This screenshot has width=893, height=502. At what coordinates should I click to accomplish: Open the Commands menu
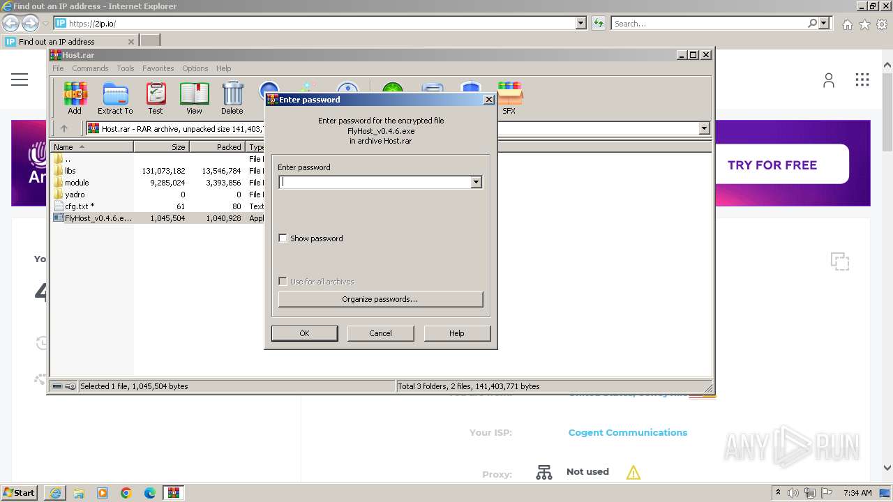click(x=90, y=68)
